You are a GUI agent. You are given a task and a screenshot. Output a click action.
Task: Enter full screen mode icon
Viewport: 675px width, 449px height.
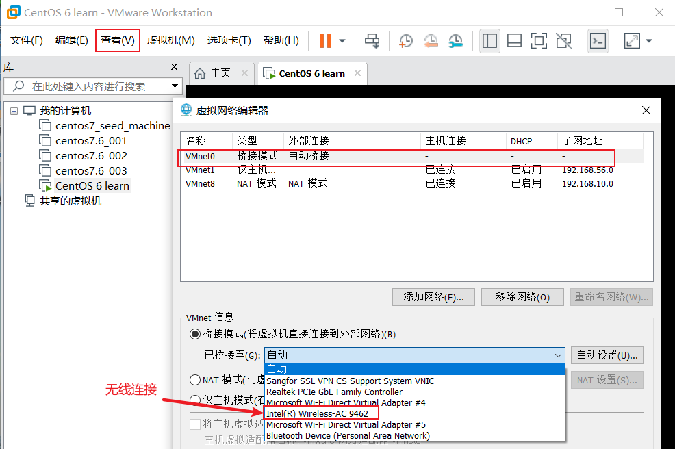539,41
